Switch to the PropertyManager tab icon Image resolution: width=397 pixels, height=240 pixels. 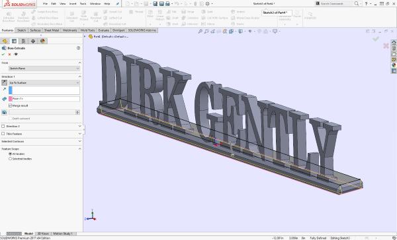tap(14, 41)
